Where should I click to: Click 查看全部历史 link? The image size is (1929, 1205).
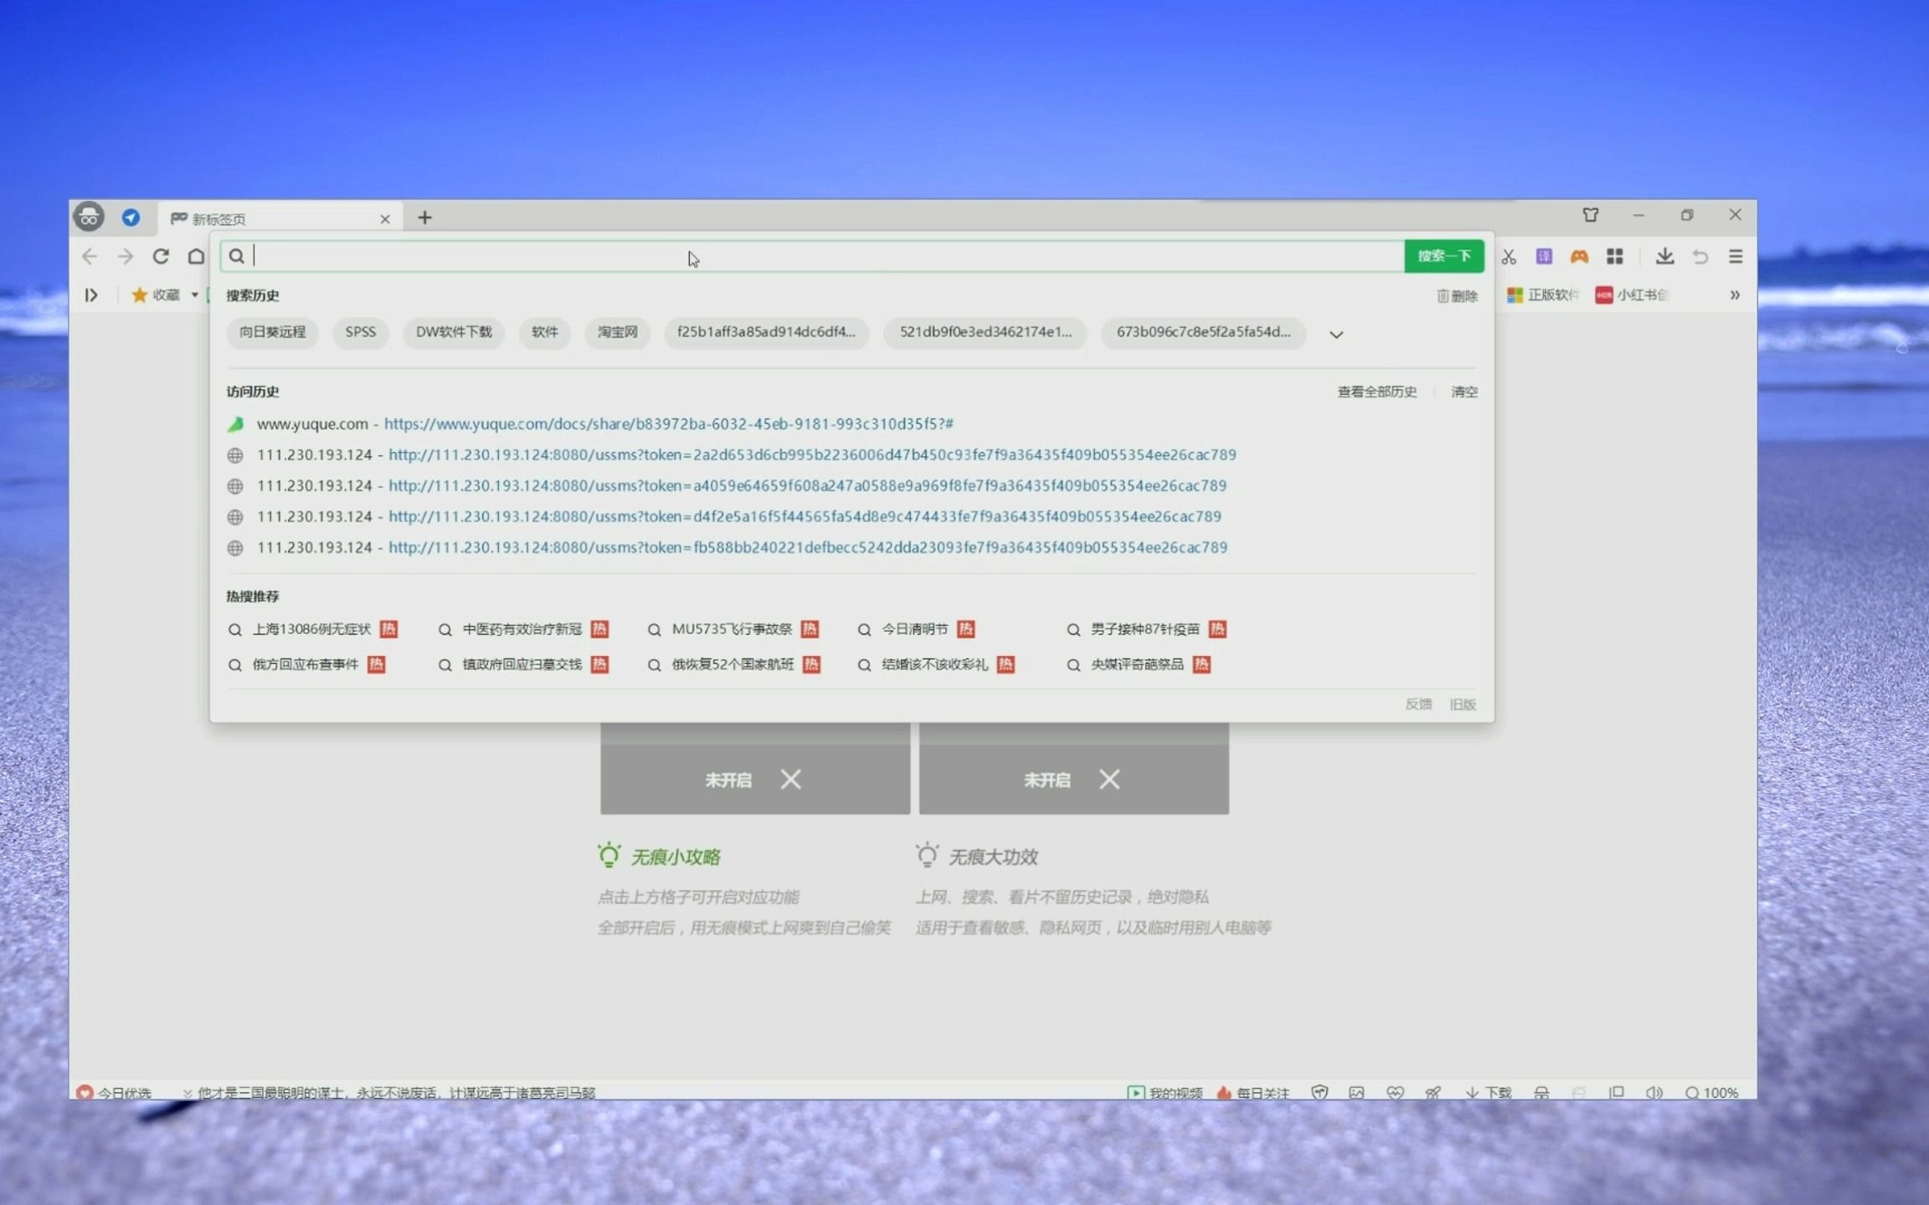tap(1376, 392)
